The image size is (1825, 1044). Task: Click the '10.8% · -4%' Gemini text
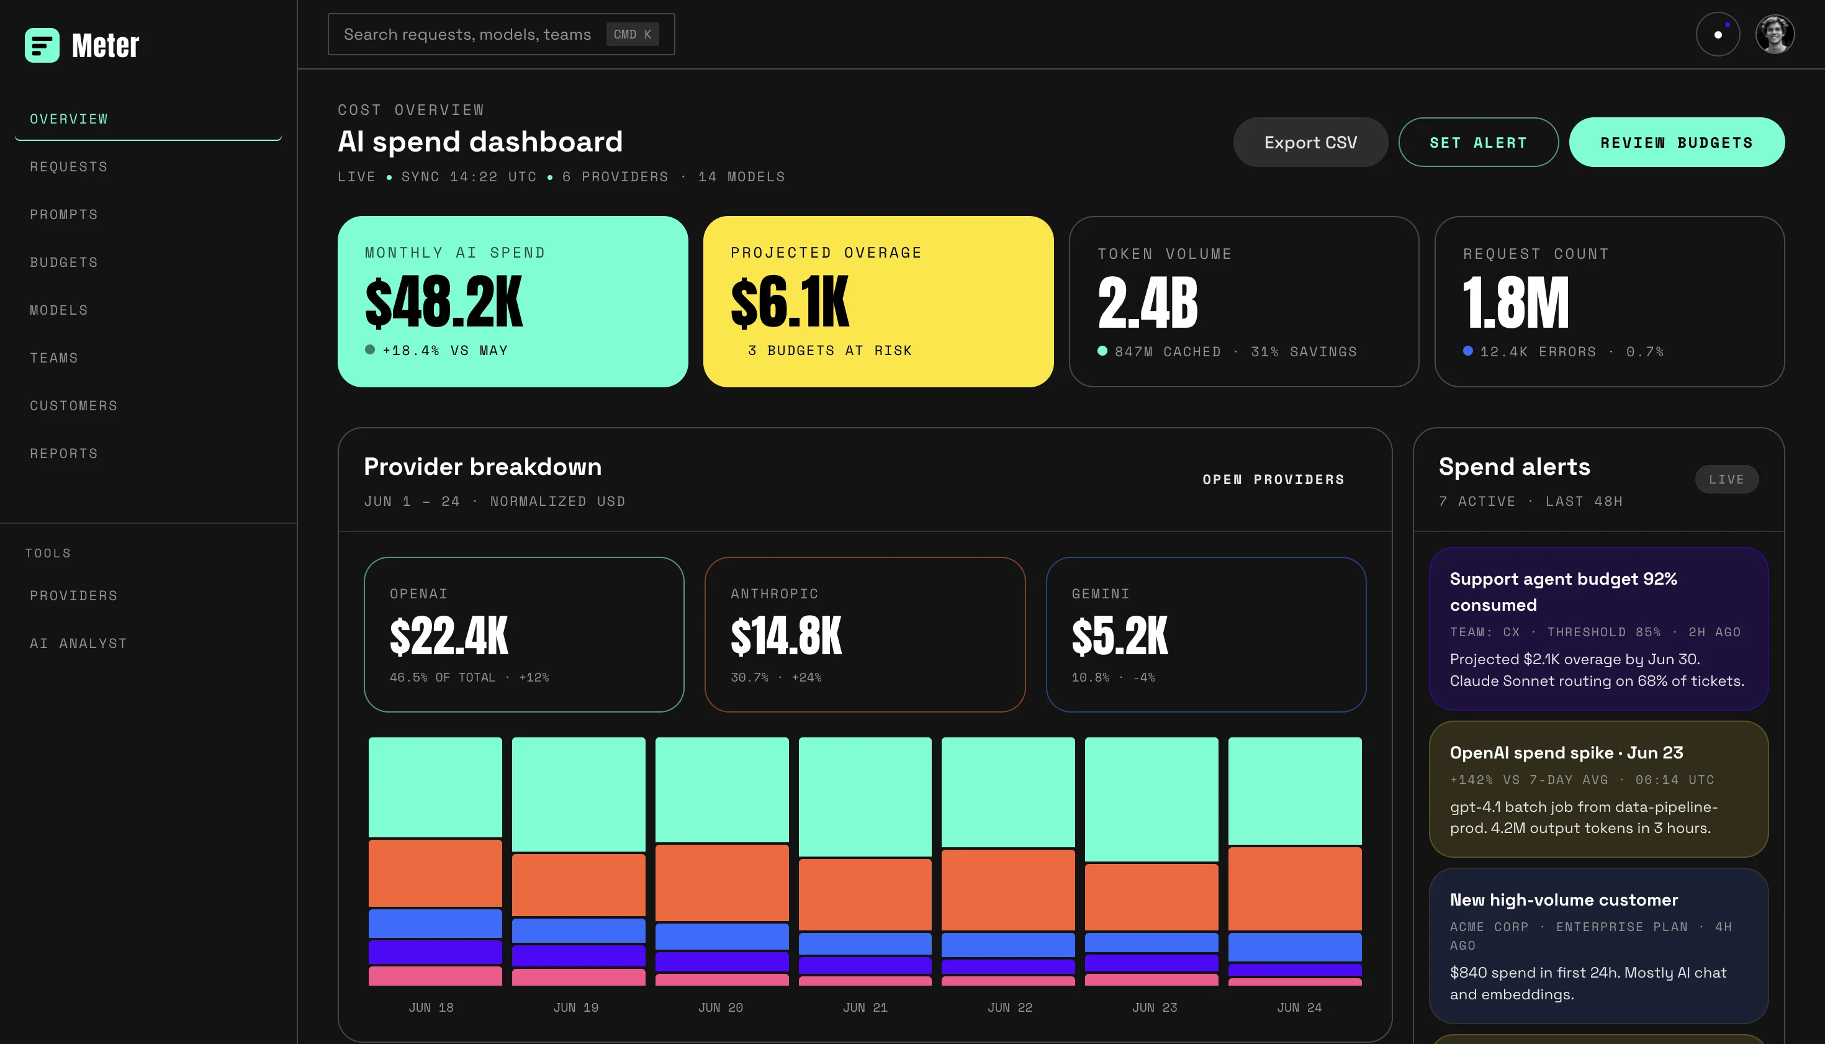1113,678
